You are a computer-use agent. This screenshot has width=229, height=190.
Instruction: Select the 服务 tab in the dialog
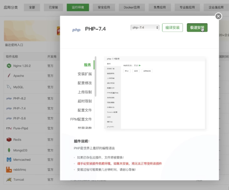point(88,65)
